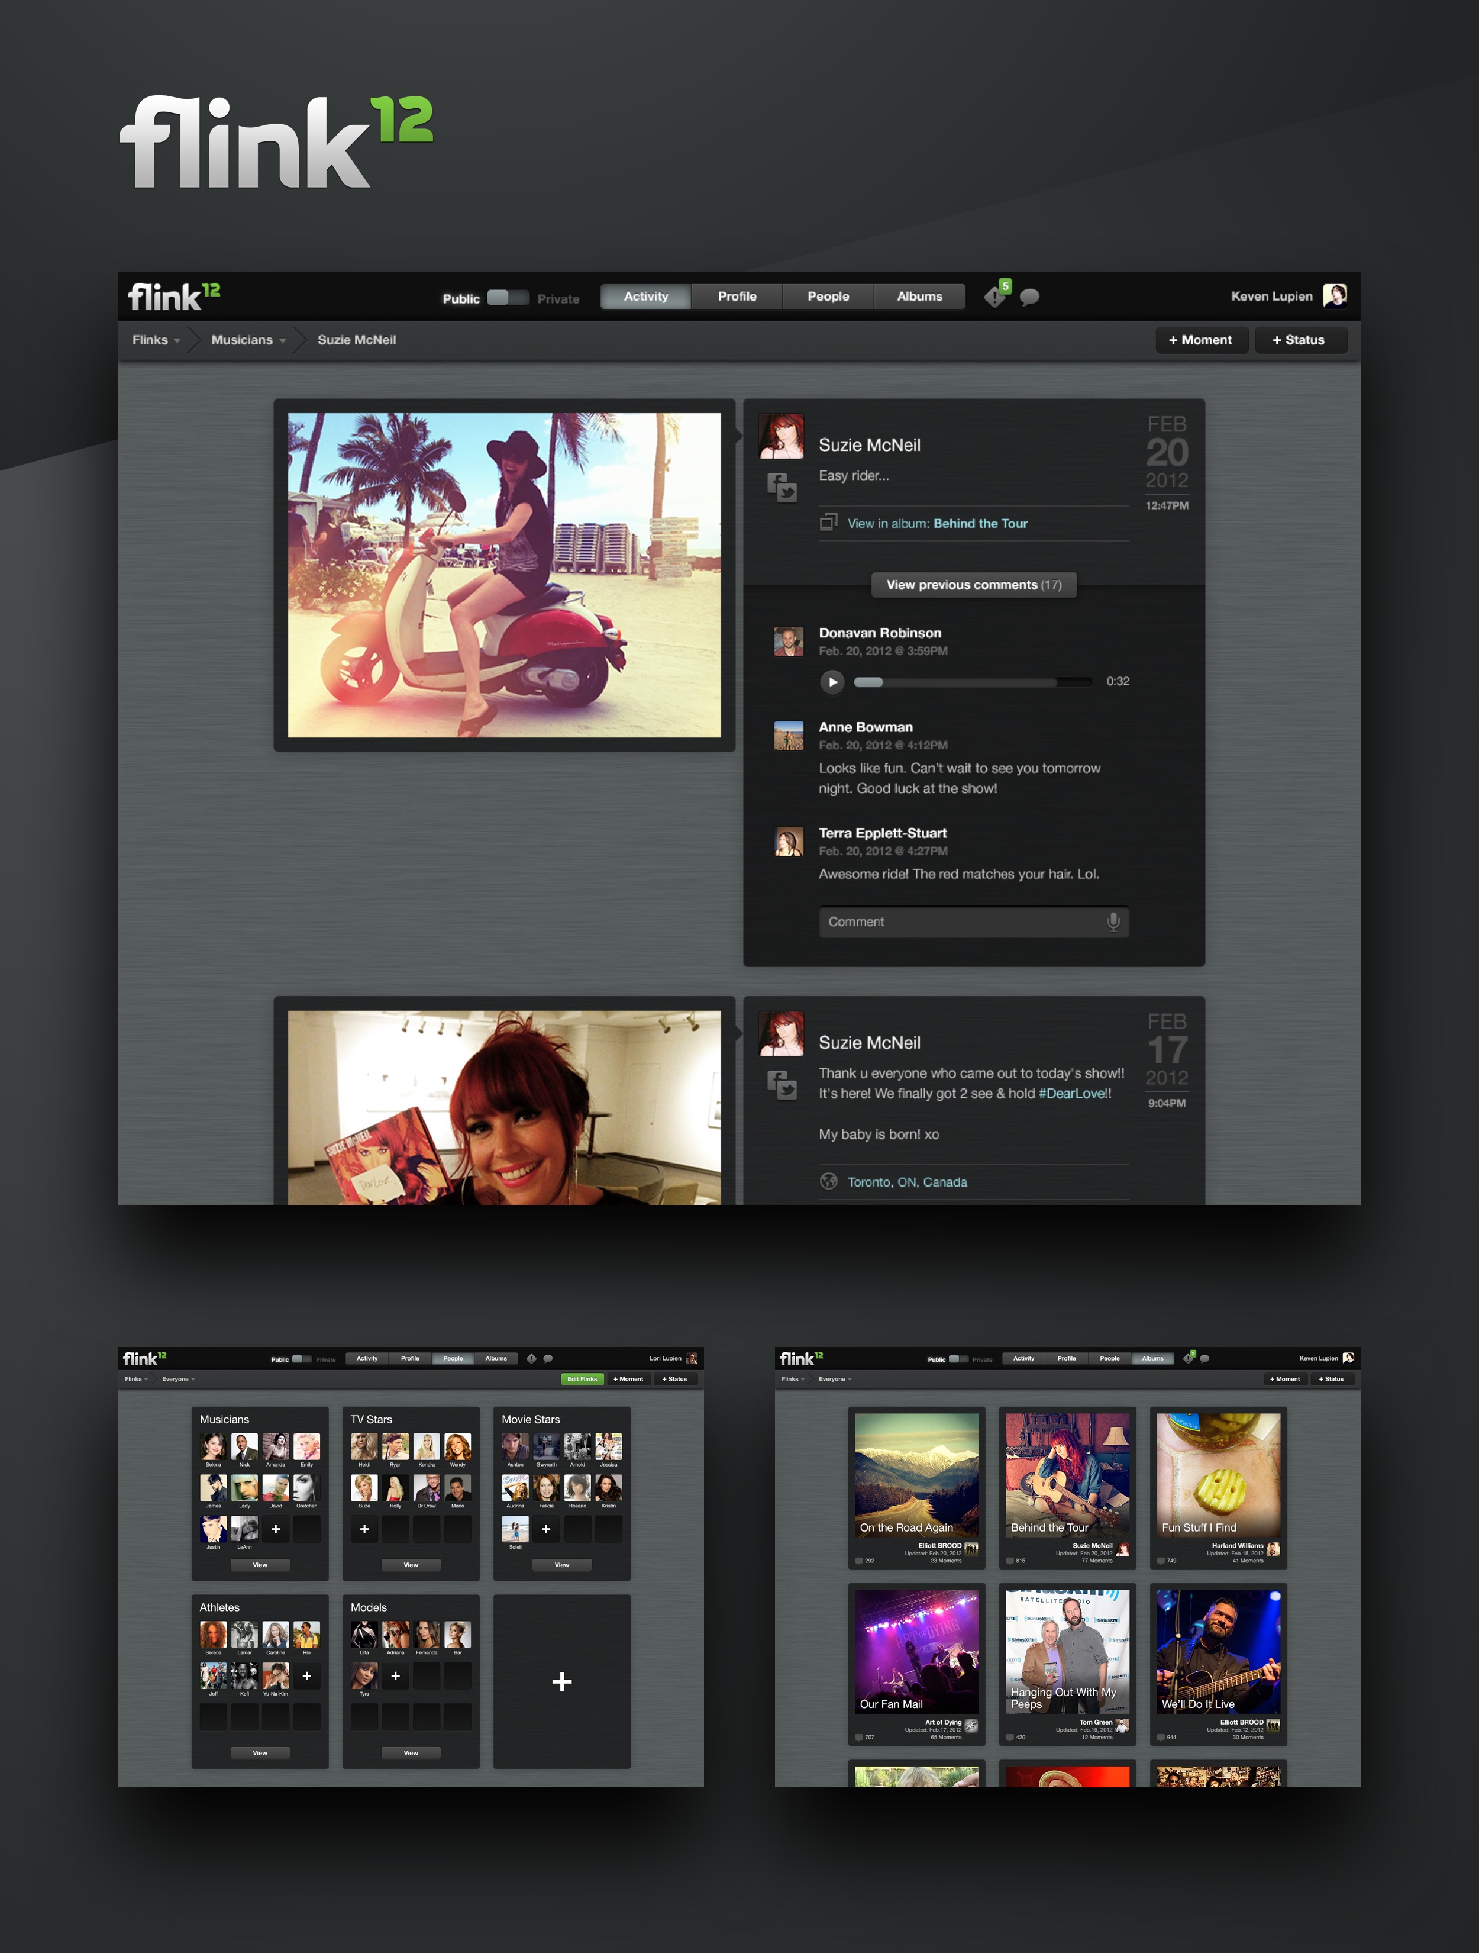Open We'll Do It Live album thumbnail
Screen dimensions: 1479x1953
point(1219,1652)
